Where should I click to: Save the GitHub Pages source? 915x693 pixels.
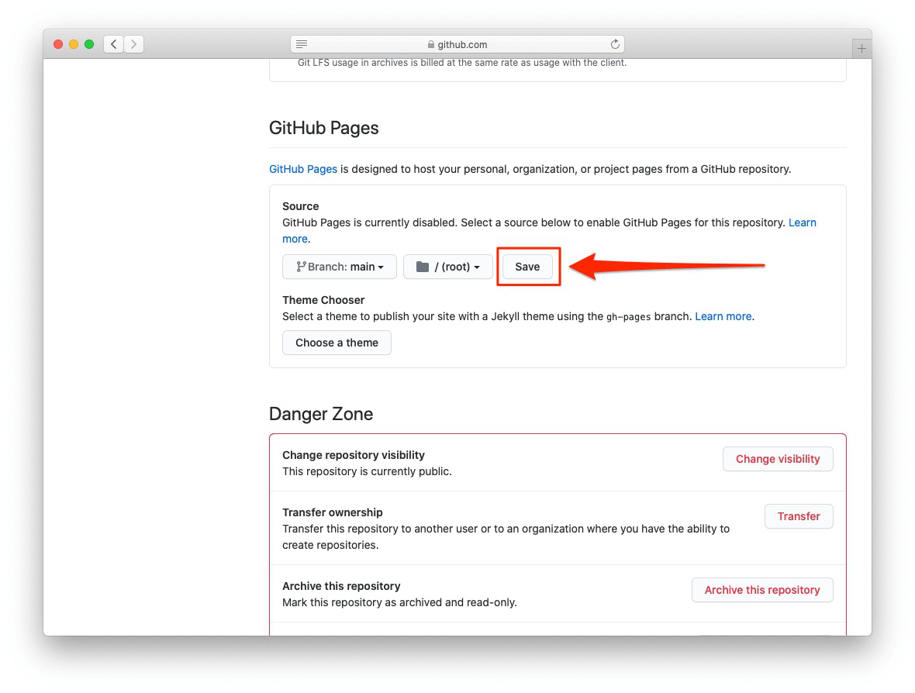pos(527,267)
